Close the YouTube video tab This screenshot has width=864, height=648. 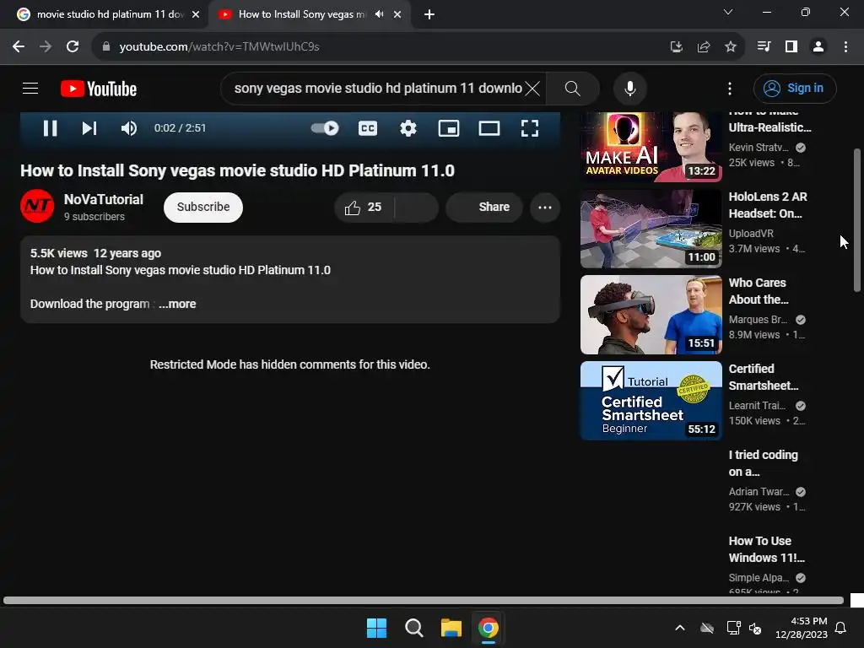pos(397,15)
